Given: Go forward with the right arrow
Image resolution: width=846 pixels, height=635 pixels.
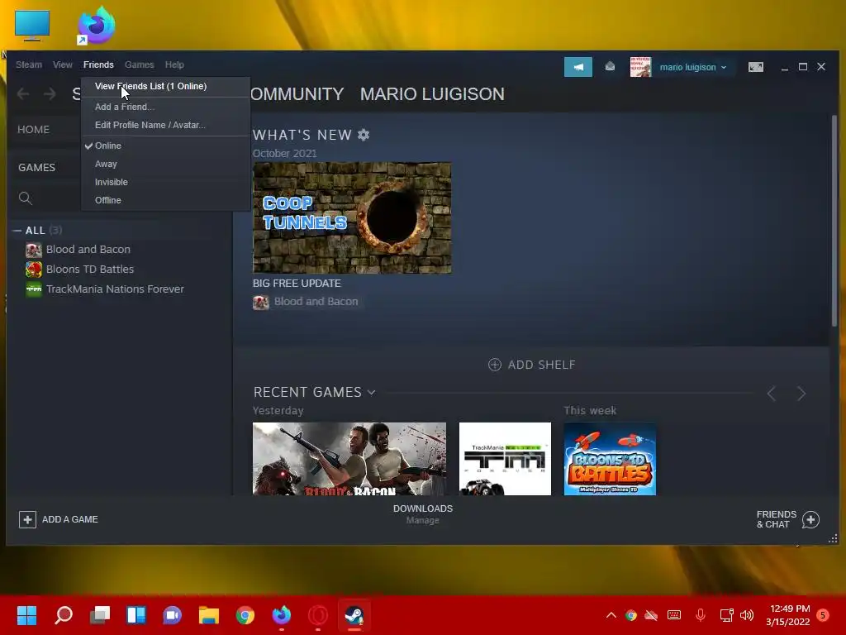Looking at the screenshot, I should tap(50, 94).
